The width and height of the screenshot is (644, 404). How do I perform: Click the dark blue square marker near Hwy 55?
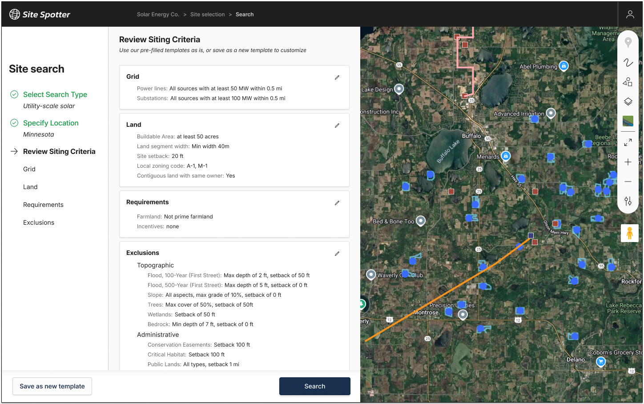click(x=531, y=235)
